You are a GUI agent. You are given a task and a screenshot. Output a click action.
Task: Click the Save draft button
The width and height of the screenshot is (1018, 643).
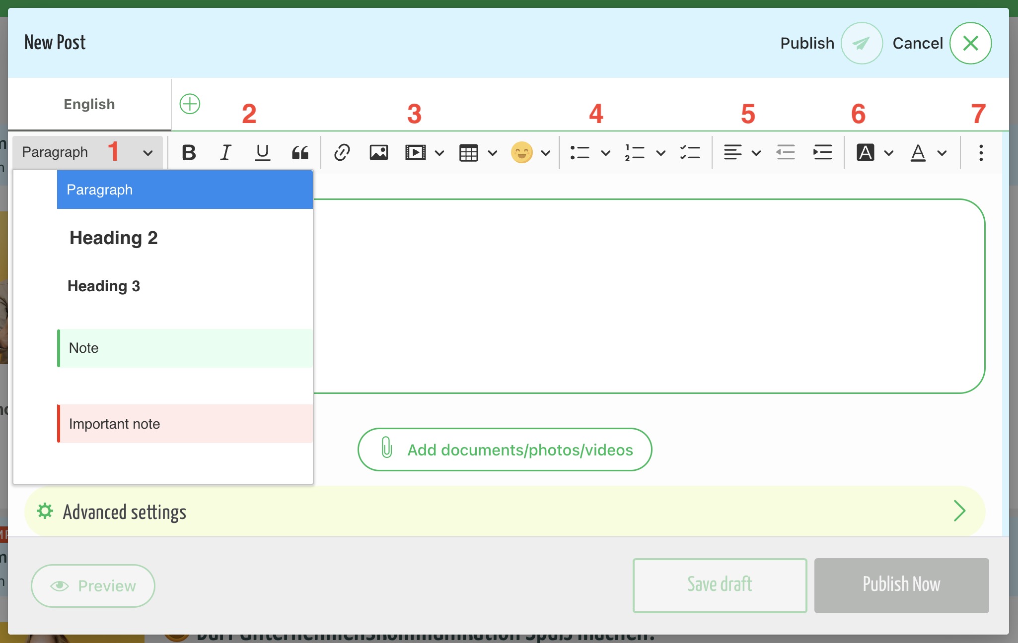tap(720, 585)
